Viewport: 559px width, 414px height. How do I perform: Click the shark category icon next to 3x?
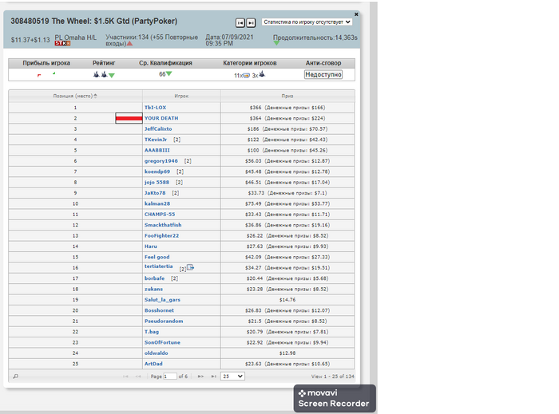262,74
